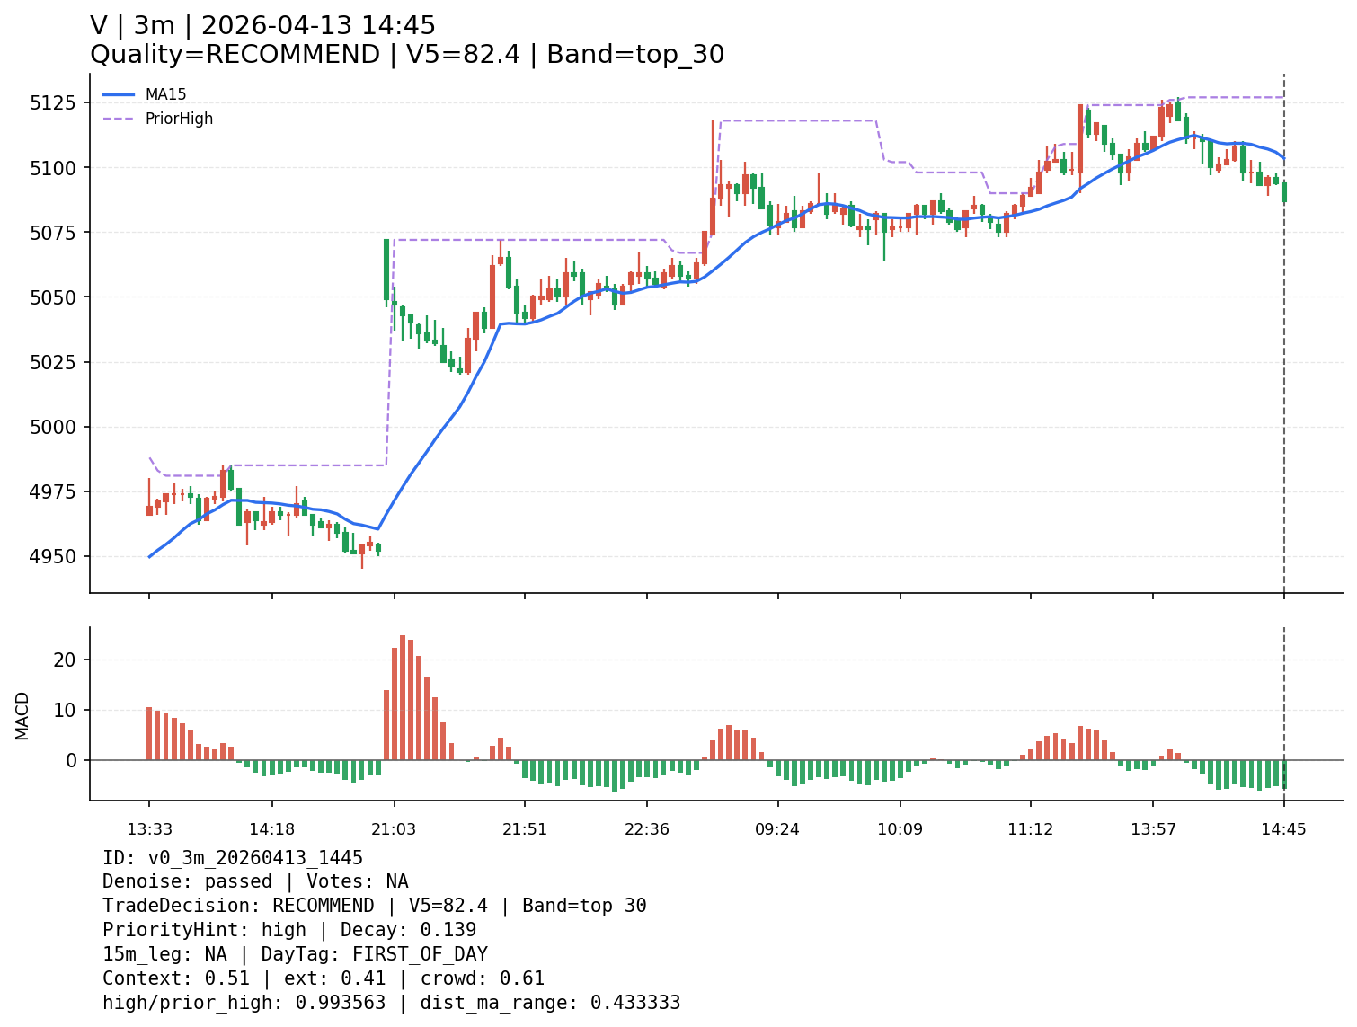1357x1027 pixels.
Task: Click the 13:33 time axis label
Action: point(149,829)
